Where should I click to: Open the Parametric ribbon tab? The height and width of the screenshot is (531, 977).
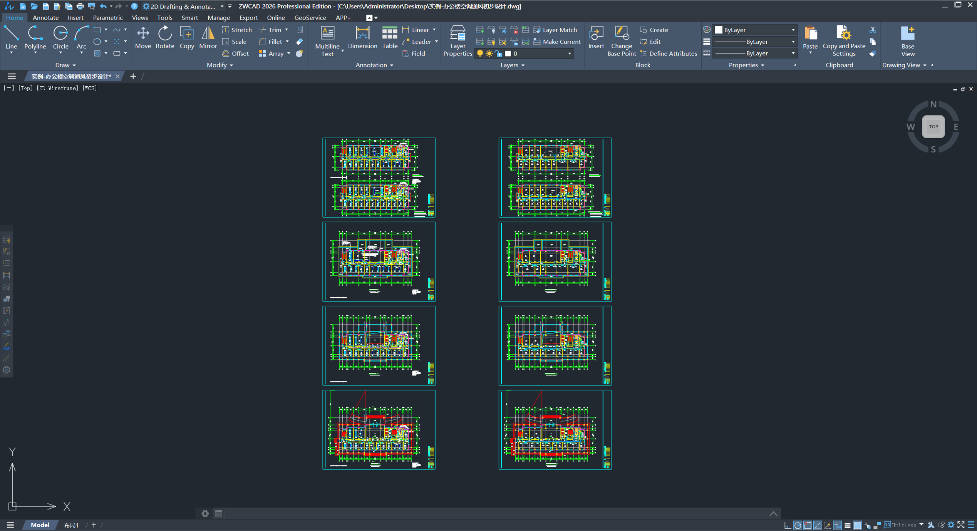click(x=107, y=18)
